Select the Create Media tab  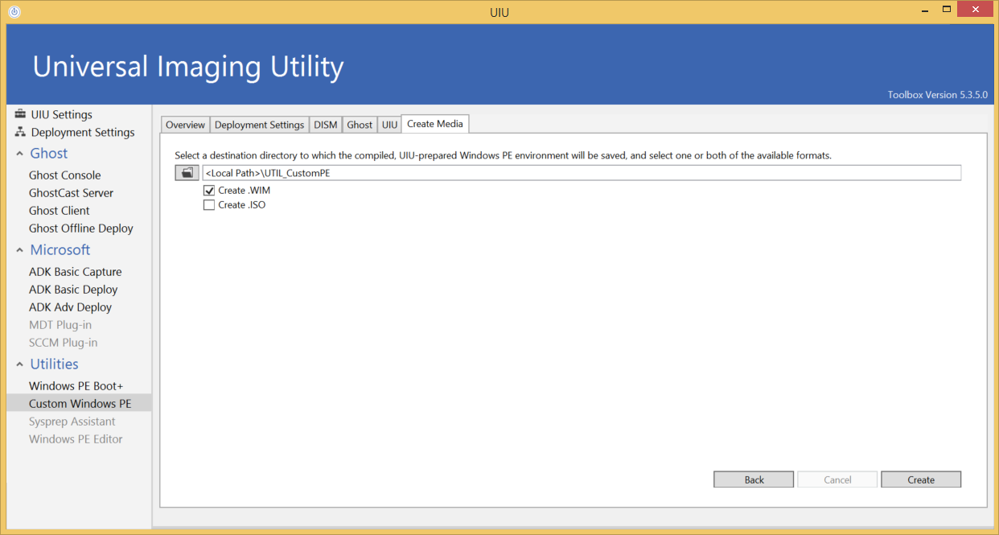(435, 124)
